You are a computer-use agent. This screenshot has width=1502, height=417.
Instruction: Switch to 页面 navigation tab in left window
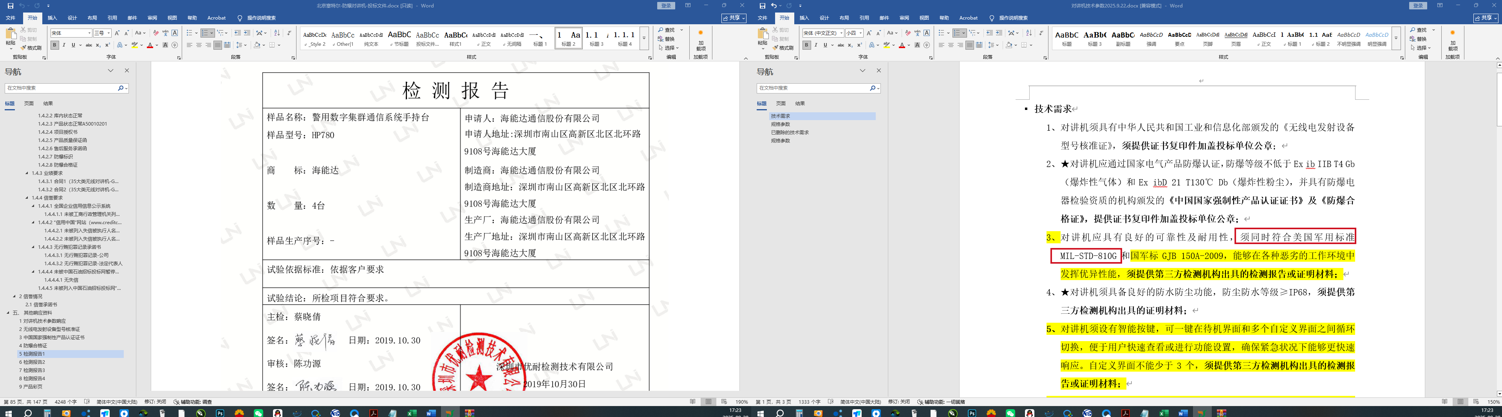29,104
